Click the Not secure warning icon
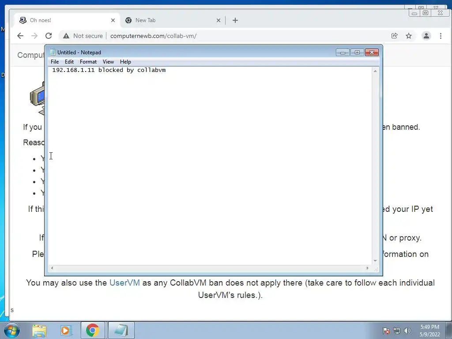The height and width of the screenshot is (339, 452). [66, 36]
